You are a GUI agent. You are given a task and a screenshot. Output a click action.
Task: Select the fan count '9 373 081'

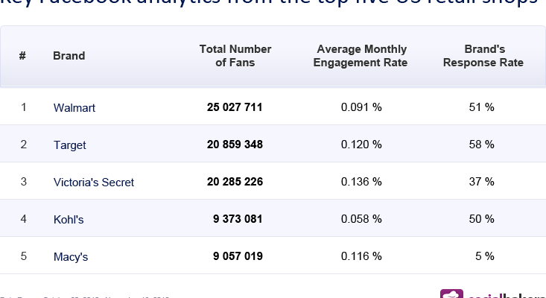point(238,219)
